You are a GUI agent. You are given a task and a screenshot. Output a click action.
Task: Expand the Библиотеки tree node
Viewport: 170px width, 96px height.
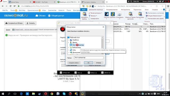click(x=69, y=47)
